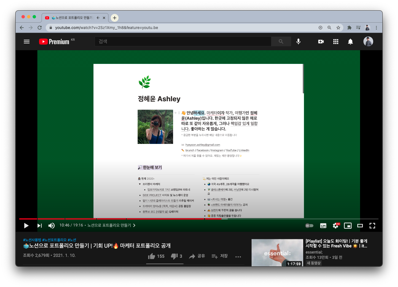
Task: Click install plus icon in address bar
Action: (320, 28)
